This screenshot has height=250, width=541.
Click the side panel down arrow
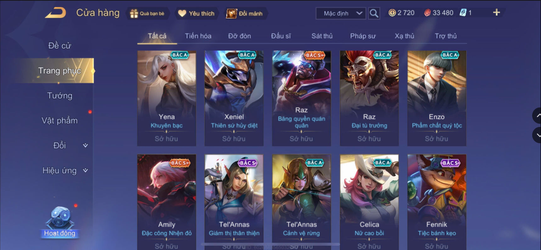point(537,135)
